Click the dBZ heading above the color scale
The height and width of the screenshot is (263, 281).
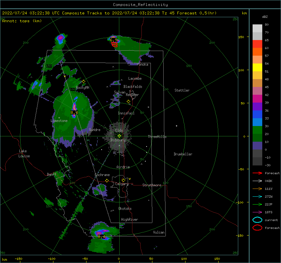265,17
